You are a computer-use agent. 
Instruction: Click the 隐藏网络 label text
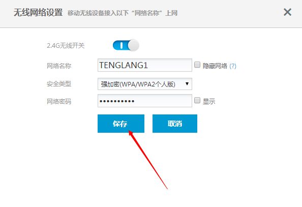click(215, 66)
